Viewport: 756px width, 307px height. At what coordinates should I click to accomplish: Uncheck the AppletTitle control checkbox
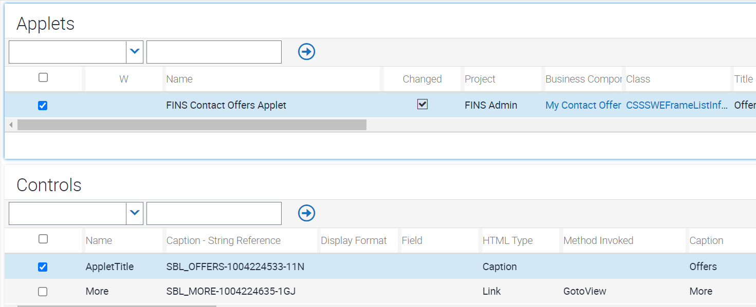43,266
